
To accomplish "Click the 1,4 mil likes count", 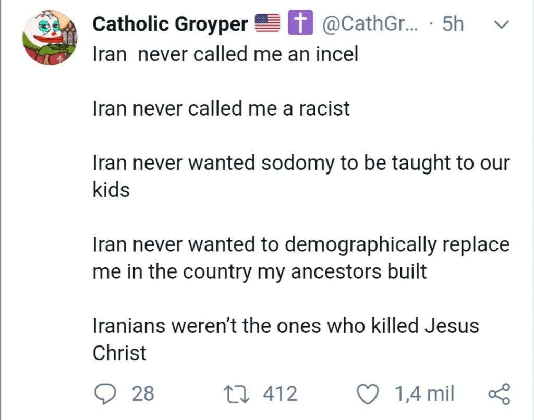I will [424, 394].
